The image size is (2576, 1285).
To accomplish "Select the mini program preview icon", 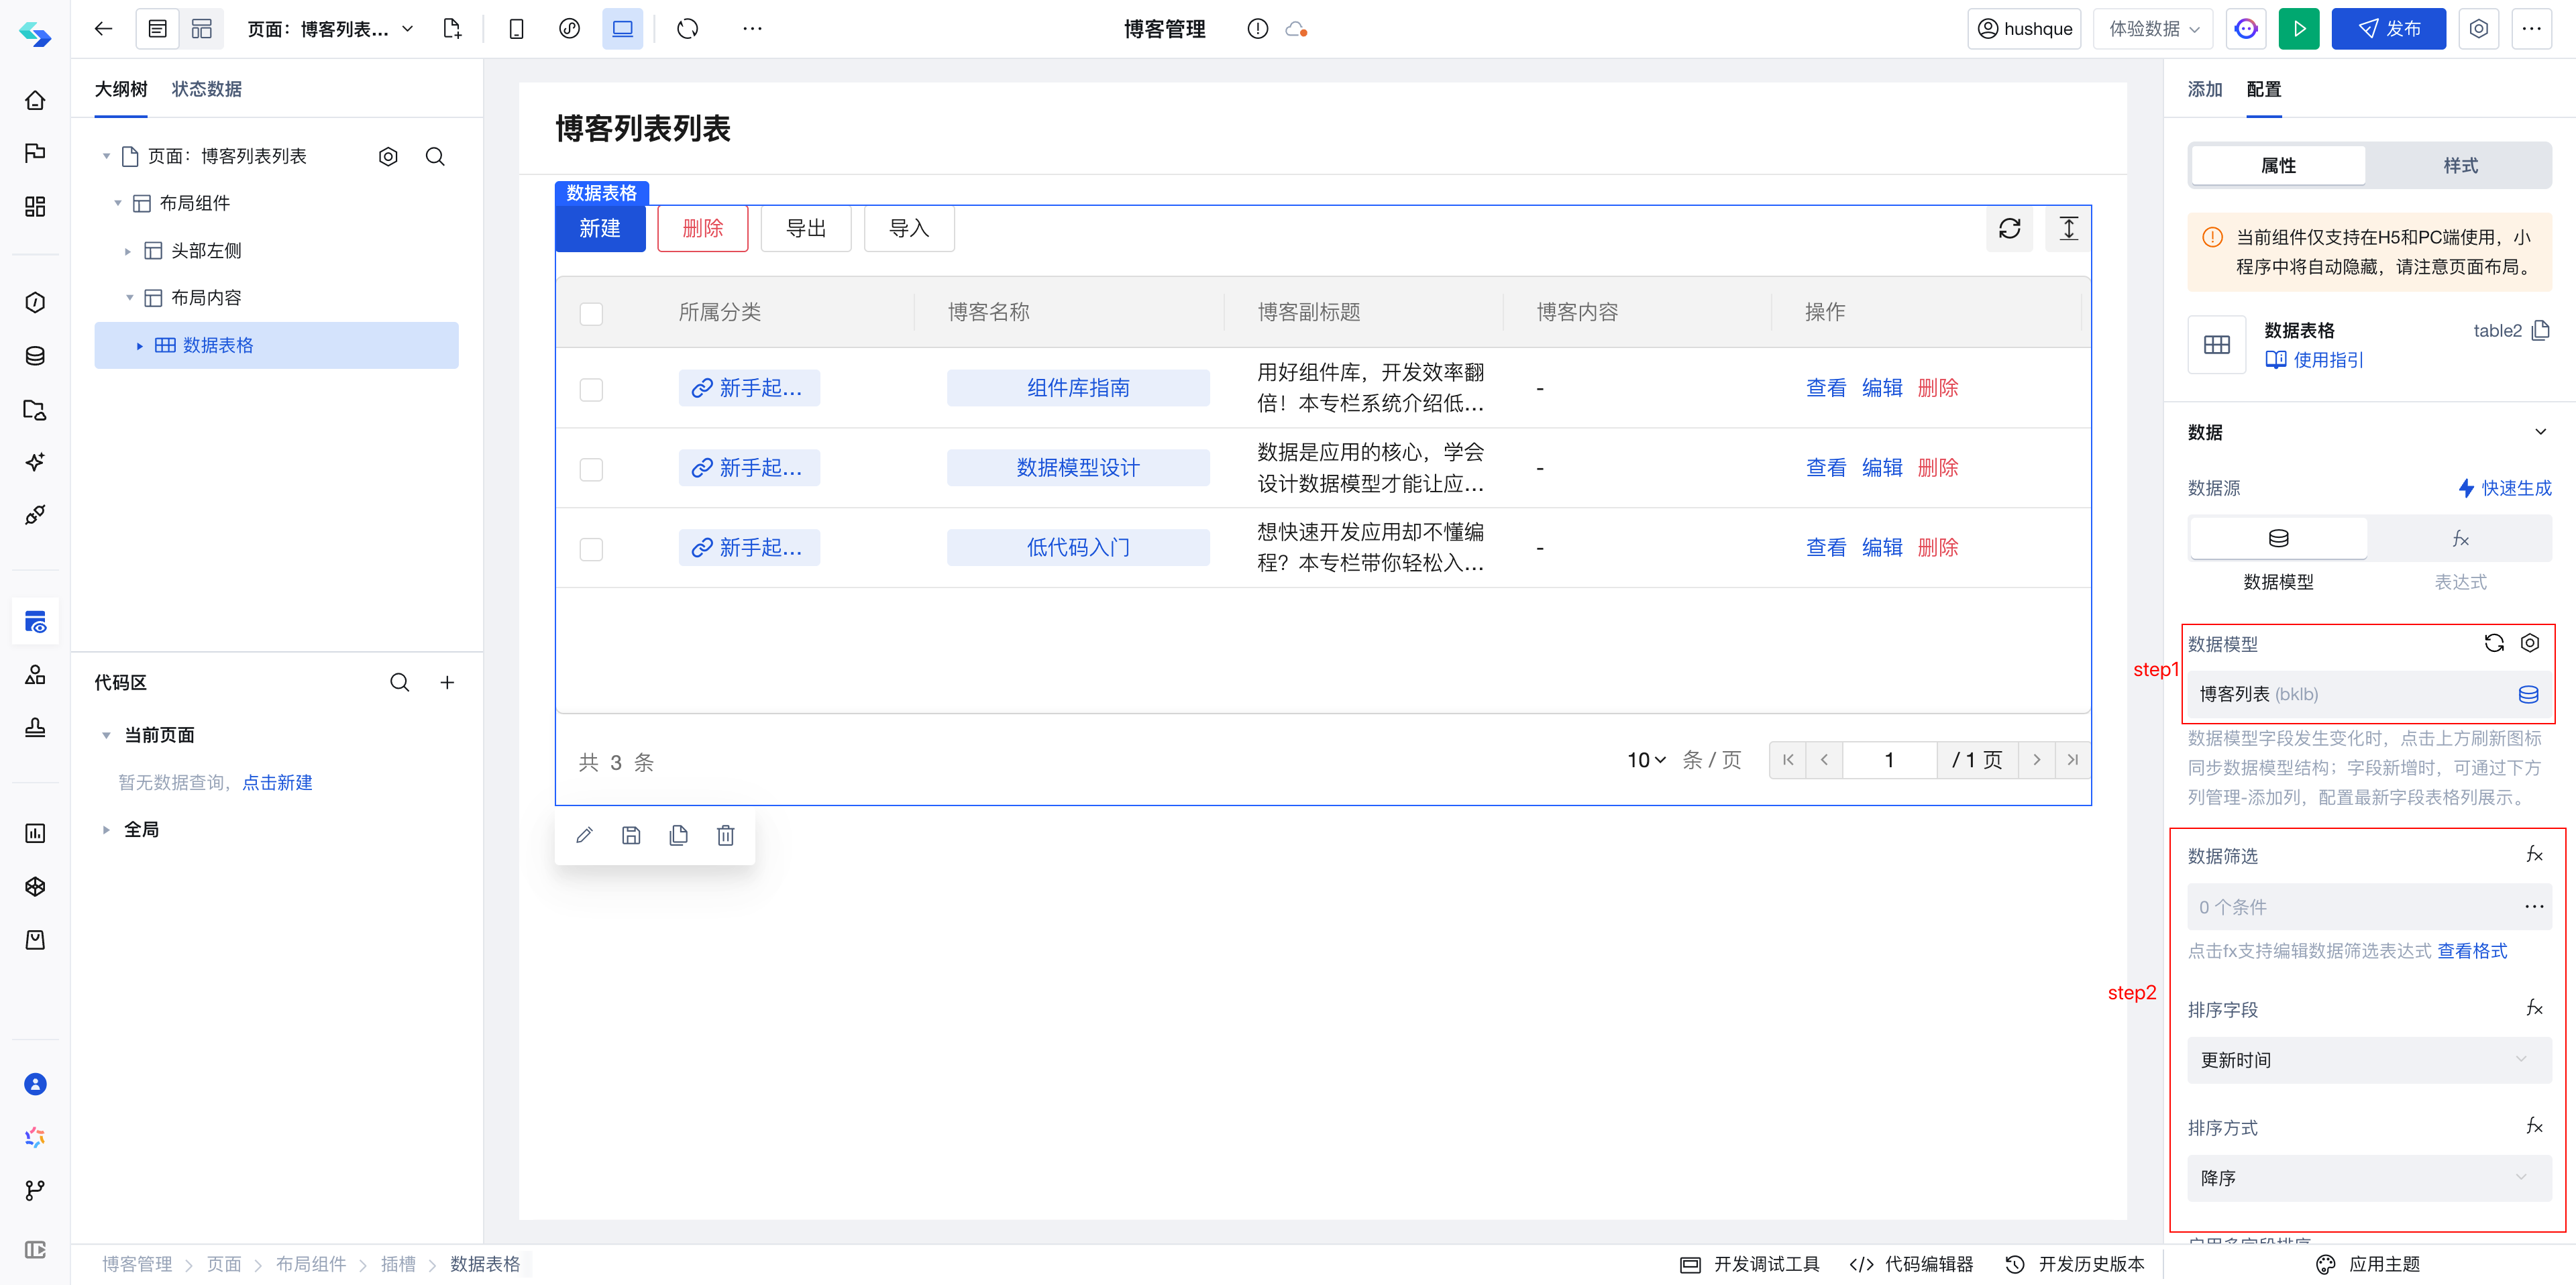I will [569, 29].
